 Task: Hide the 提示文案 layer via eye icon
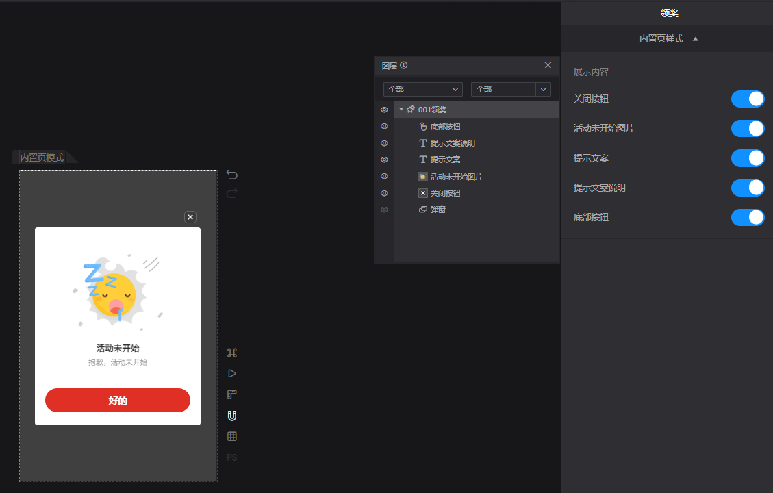[385, 160]
